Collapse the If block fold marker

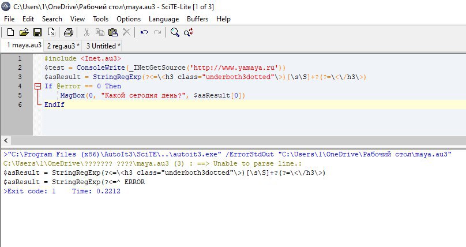point(37,86)
